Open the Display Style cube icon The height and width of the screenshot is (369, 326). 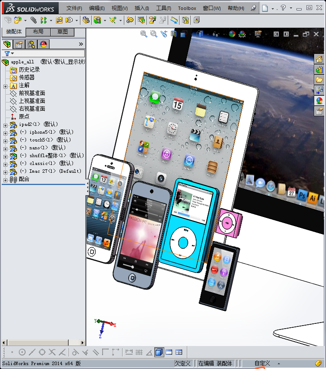point(200,34)
